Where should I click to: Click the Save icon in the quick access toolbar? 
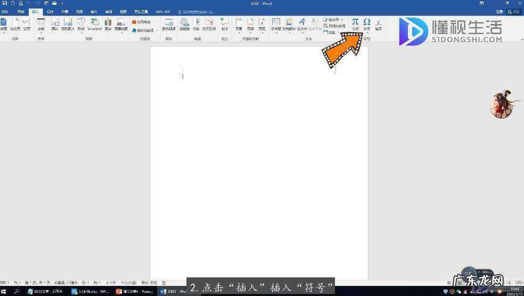[5, 3]
